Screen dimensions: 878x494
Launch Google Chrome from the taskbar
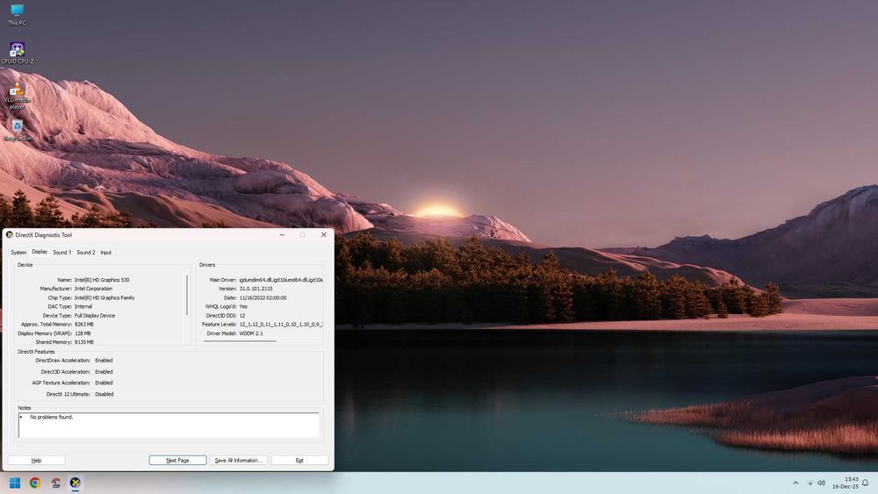click(35, 483)
